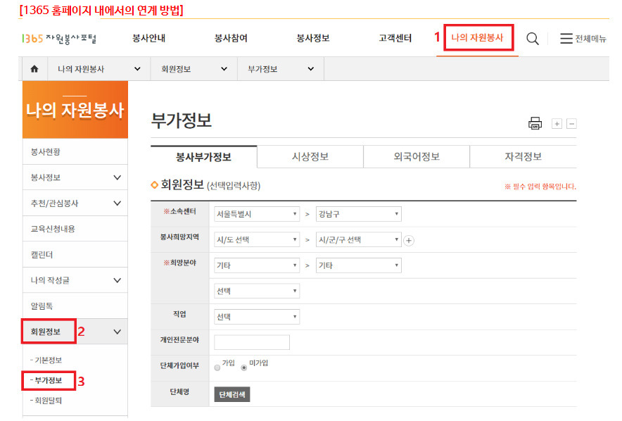
Task: Click the print icon on 부가정보 page
Action: pyautogui.click(x=535, y=122)
